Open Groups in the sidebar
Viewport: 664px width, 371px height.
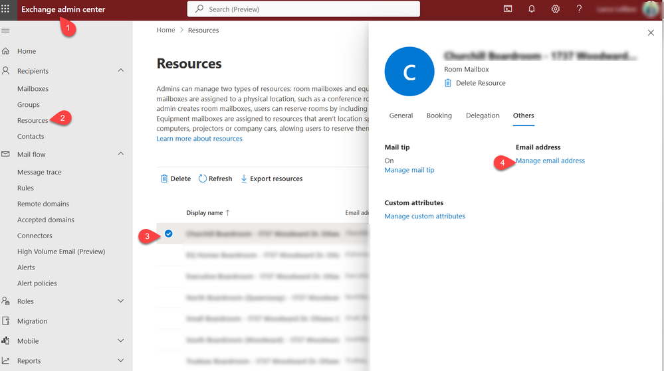pos(29,104)
